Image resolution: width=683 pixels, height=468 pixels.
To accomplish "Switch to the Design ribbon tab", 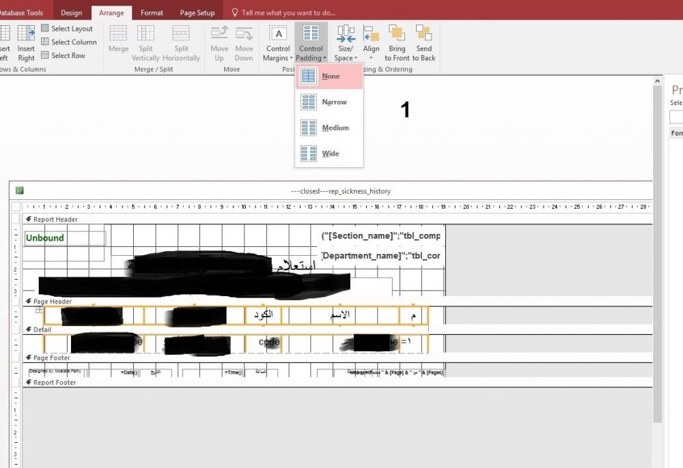I will click(71, 12).
